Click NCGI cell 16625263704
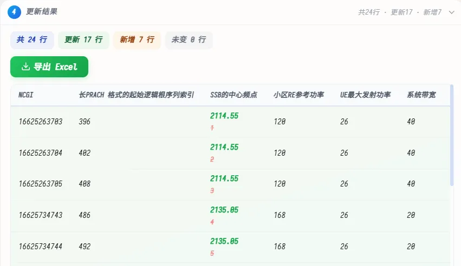Image resolution: width=461 pixels, height=266 pixels. click(41, 153)
